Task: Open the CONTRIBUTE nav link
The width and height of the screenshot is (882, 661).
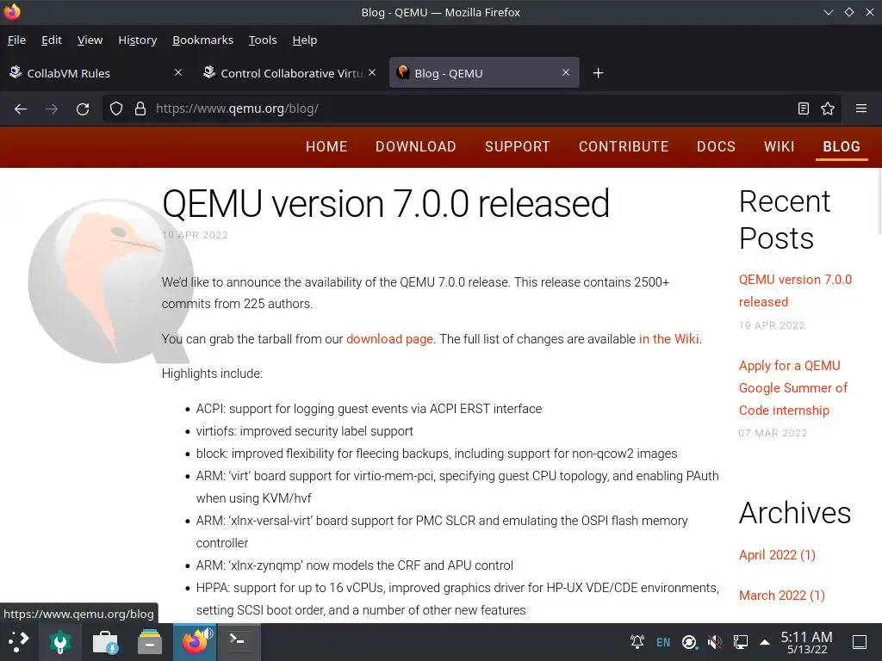Action: click(x=624, y=146)
